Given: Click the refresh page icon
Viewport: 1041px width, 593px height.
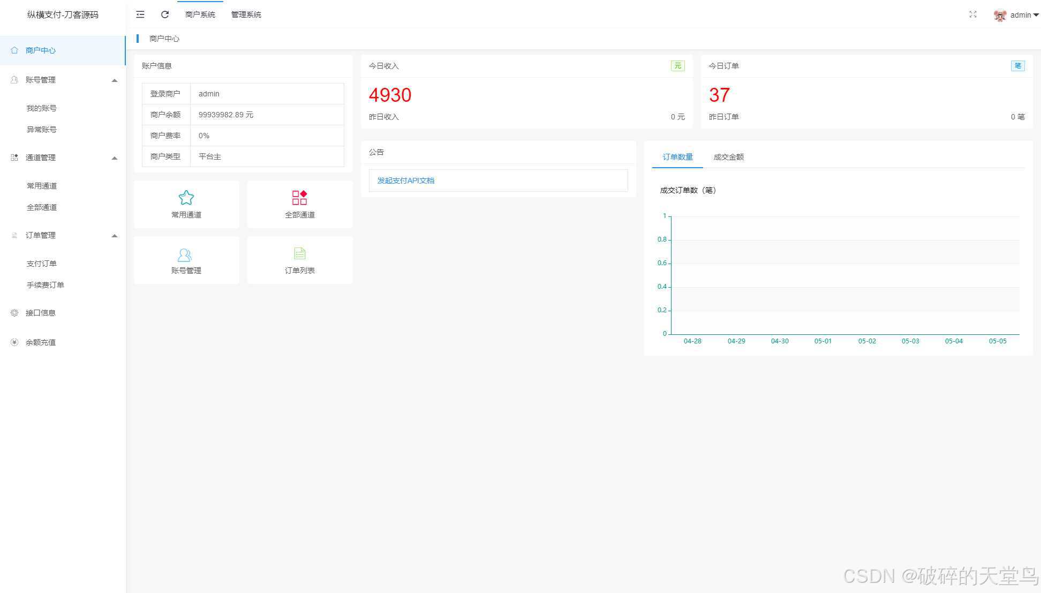Looking at the screenshot, I should (x=165, y=14).
